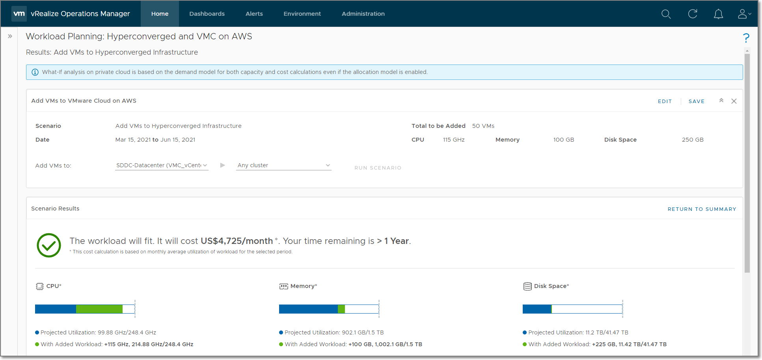Collapse the scenario panel with double chevron
This screenshot has height=360, width=762.
(x=721, y=101)
